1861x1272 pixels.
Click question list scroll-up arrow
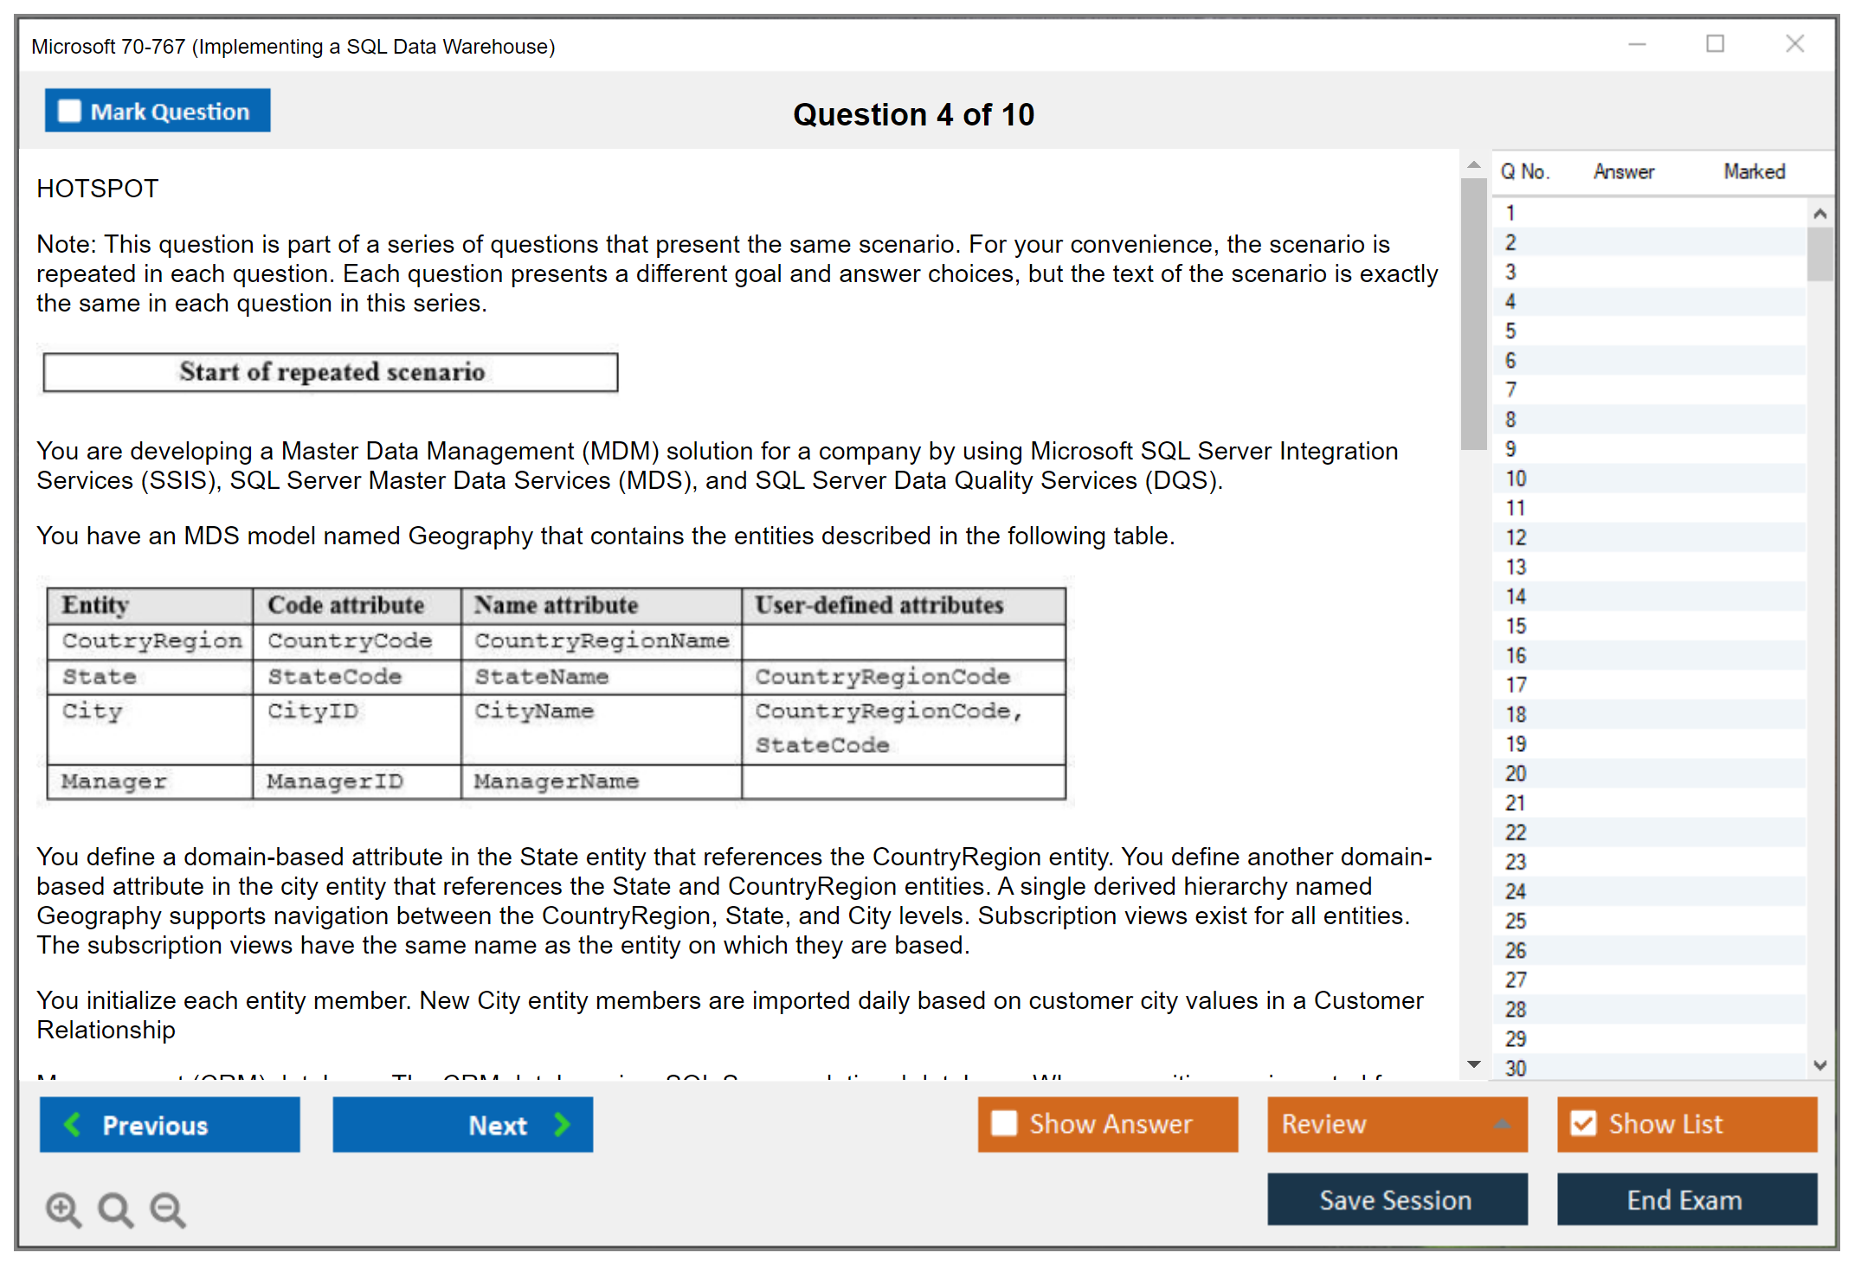[x=1819, y=213]
